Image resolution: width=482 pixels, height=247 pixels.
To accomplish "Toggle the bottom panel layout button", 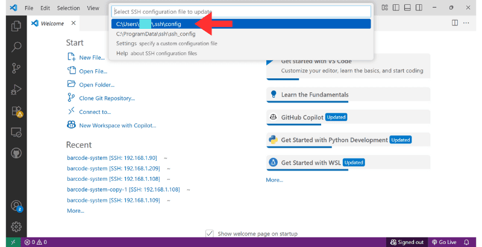I will pyautogui.click(x=408, y=8).
